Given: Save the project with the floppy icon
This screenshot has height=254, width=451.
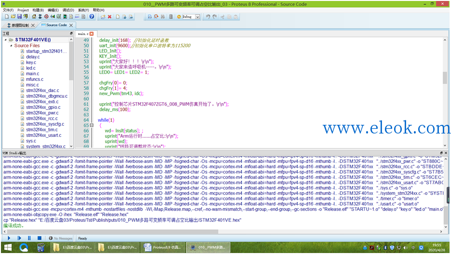Looking at the screenshot, I should (x=20, y=17).
